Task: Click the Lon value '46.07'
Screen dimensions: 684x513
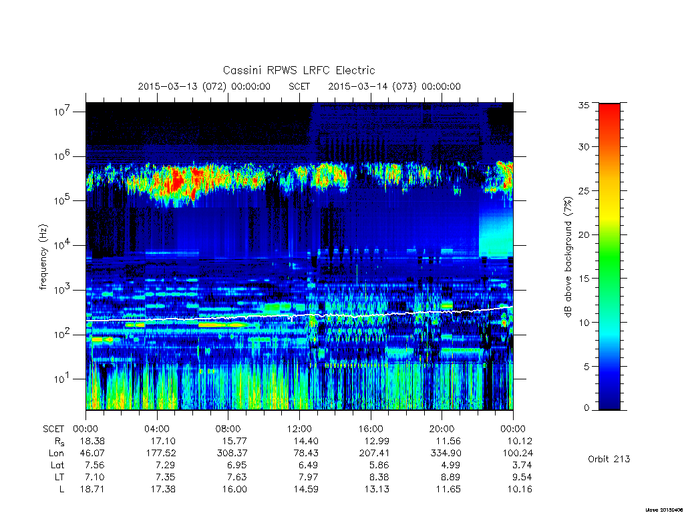Action: point(92,454)
